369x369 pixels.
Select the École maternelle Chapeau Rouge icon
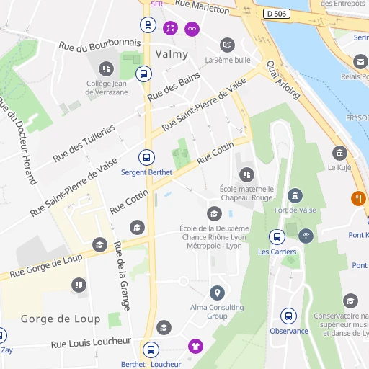(246, 174)
